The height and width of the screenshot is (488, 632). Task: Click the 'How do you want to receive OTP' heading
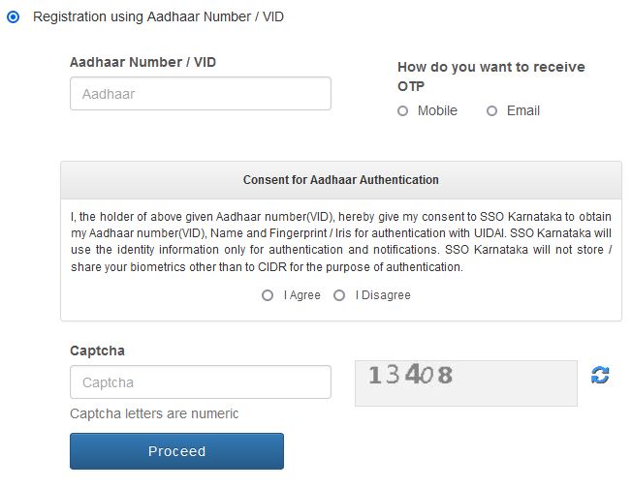(490, 76)
